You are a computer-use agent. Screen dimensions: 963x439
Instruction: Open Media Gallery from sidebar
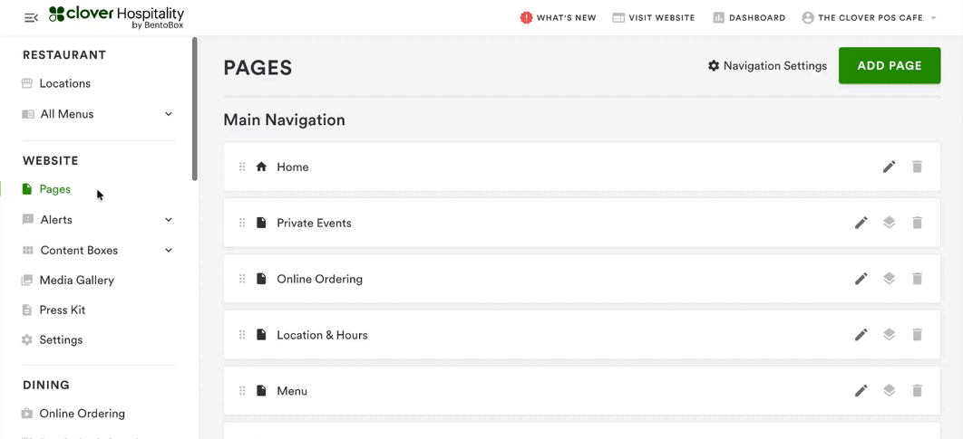pyautogui.click(x=76, y=281)
